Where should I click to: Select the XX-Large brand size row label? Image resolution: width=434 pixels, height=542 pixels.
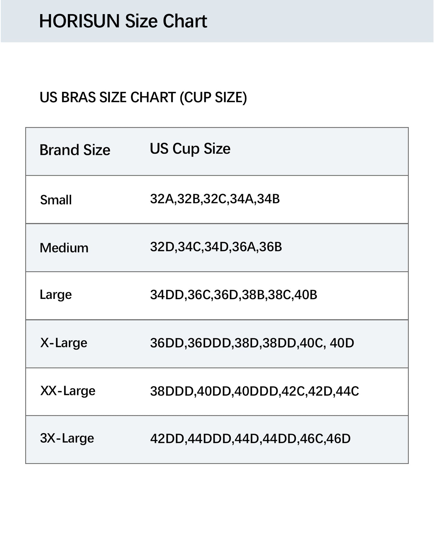click(68, 391)
